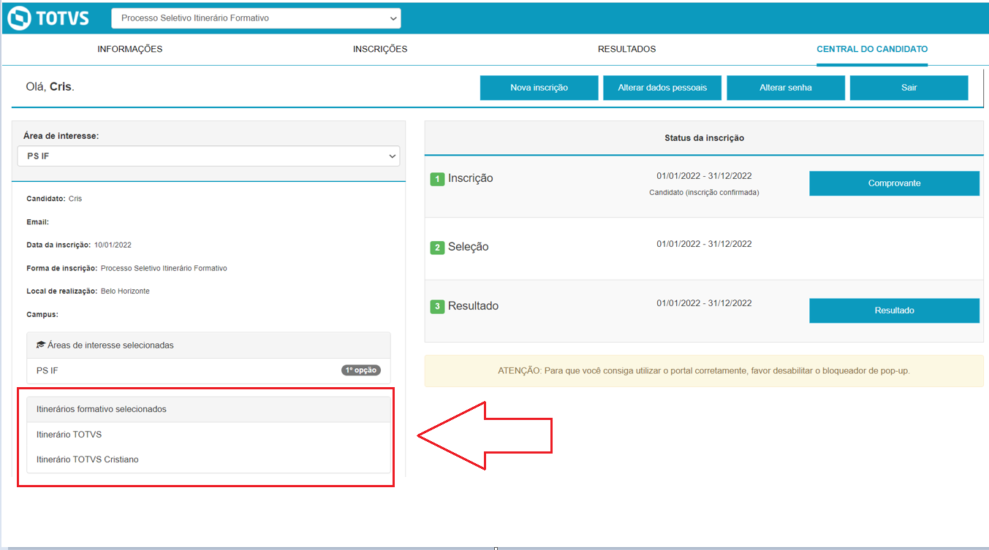Image resolution: width=989 pixels, height=550 pixels.
Task: Click the date range in the Seleção row
Action: (704, 244)
